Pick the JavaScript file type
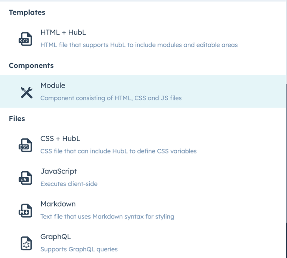 tap(143, 178)
